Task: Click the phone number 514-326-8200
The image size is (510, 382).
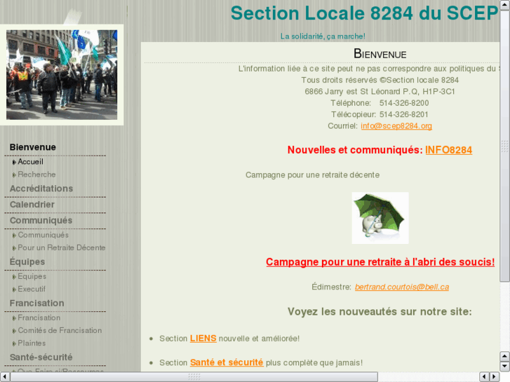Action: coord(404,103)
